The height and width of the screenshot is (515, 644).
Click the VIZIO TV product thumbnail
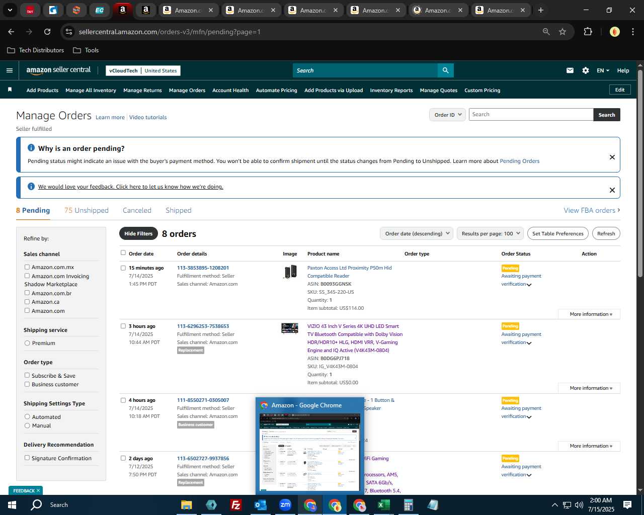(x=290, y=328)
